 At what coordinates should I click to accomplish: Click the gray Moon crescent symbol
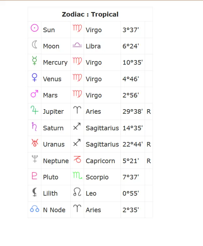[x=35, y=45]
